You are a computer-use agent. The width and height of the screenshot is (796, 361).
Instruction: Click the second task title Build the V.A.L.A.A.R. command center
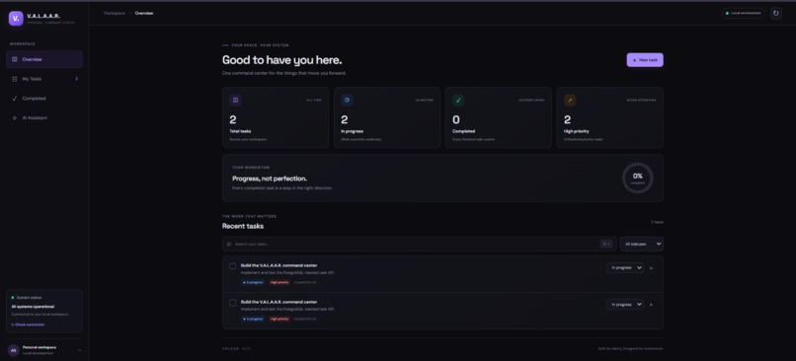tap(279, 302)
